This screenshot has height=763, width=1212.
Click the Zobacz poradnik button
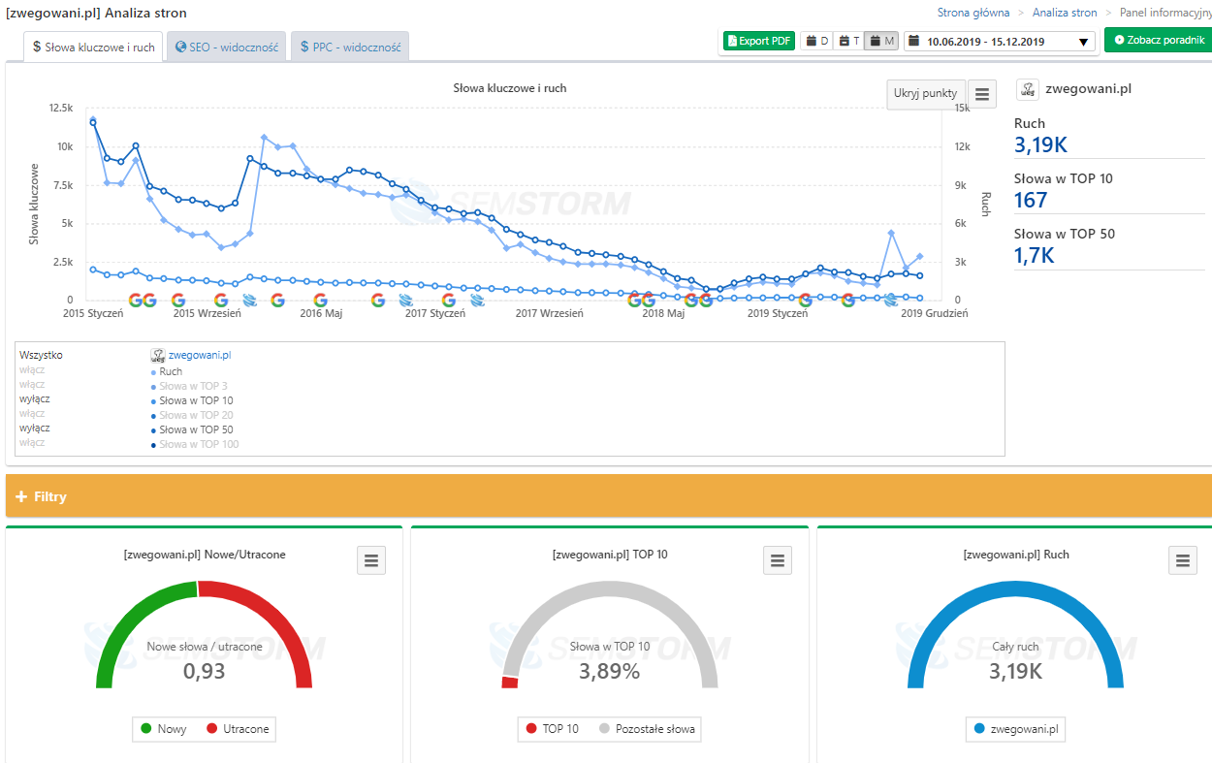(1159, 40)
